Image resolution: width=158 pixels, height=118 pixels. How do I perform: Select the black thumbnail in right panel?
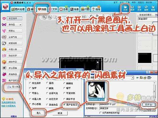(144, 58)
